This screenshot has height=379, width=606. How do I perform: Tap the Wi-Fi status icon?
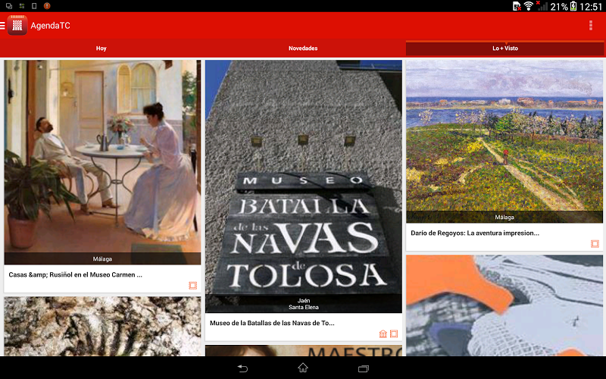[x=528, y=6]
